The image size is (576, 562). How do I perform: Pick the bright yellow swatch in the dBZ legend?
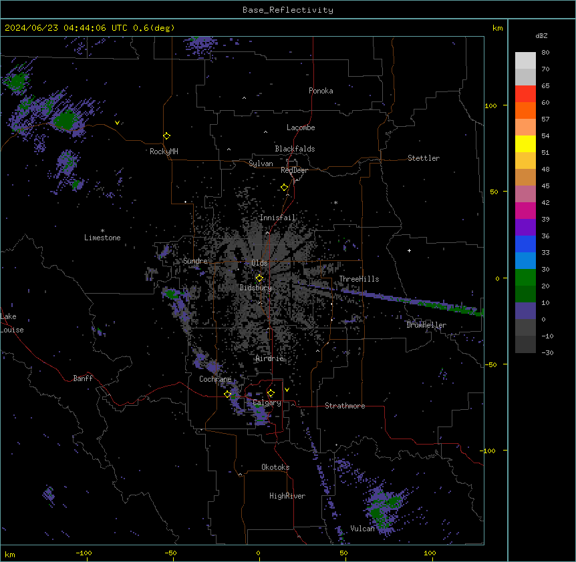(x=525, y=144)
